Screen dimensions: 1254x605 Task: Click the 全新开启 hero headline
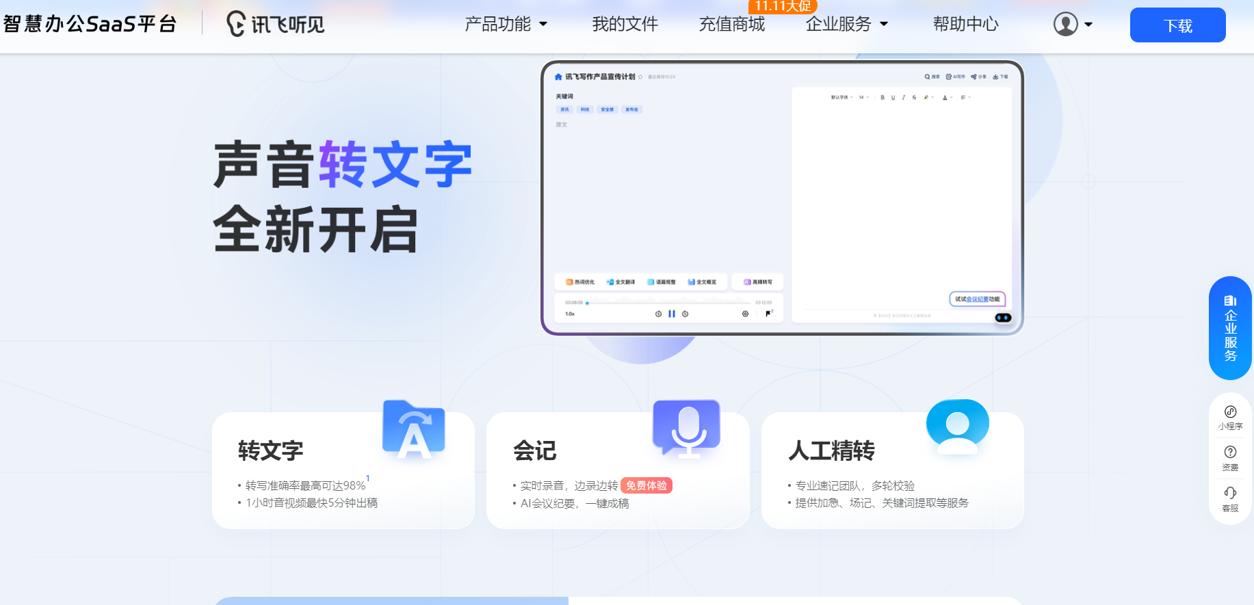pos(315,229)
